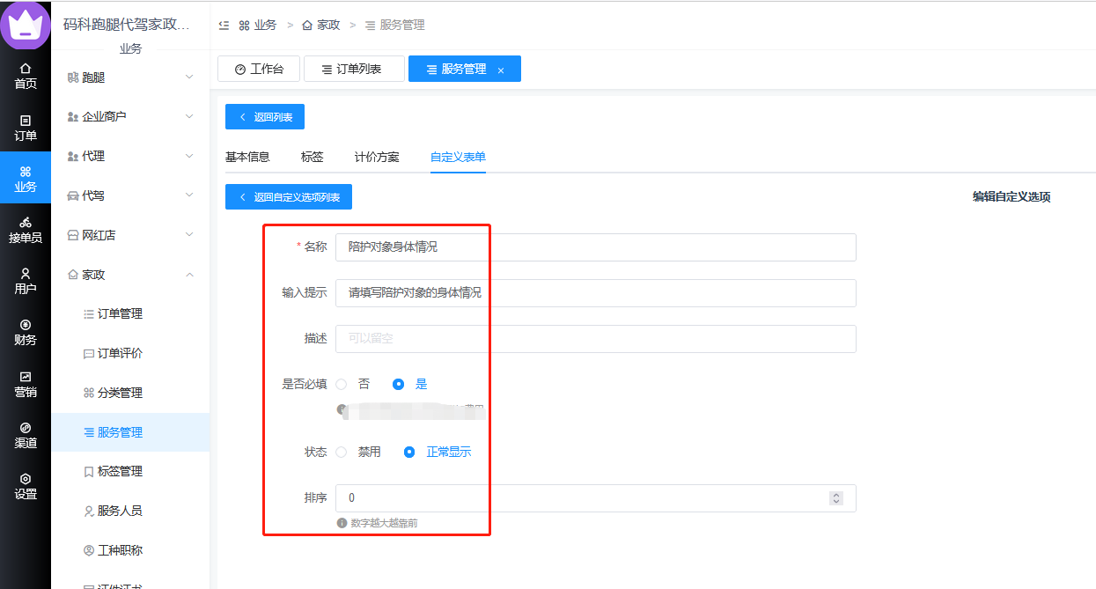The image size is (1096, 589).
Task: Select the 禁用 status radio button
Action: pyautogui.click(x=342, y=452)
